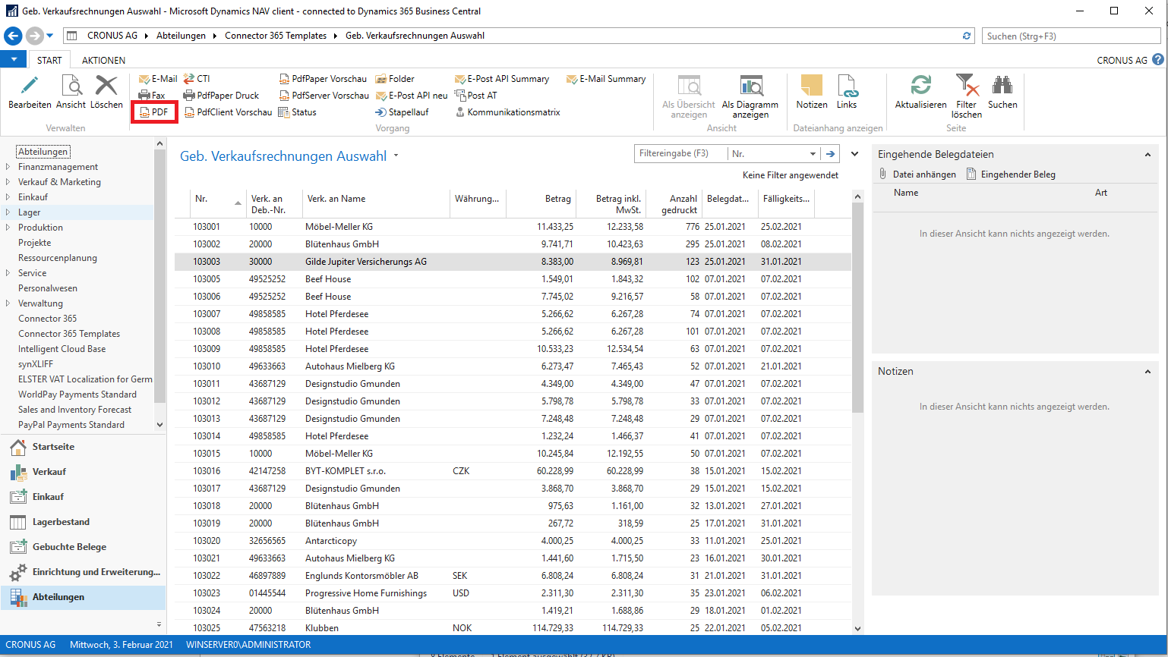The image size is (1168, 657).
Task: Collapse the Notizen factbox
Action: [1147, 372]
